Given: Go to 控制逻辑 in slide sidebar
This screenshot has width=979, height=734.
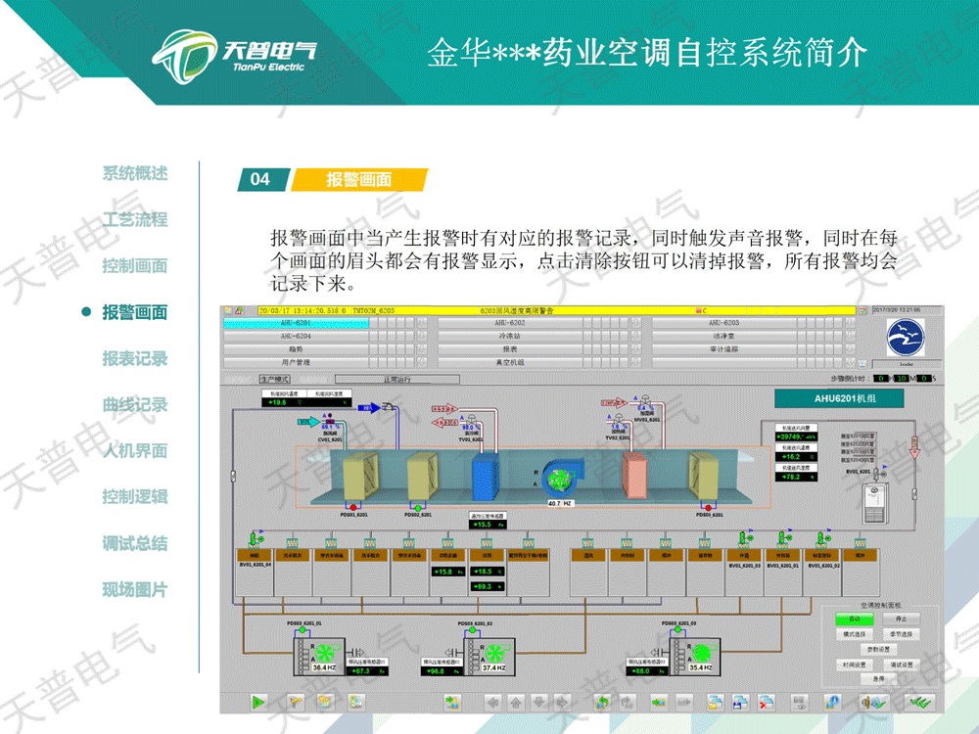Looking at the screenshot, I should click(135, 497).
